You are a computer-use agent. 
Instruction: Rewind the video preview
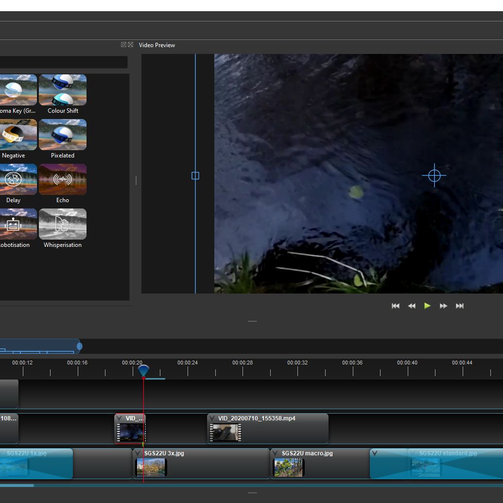click(x=412, y=306)
